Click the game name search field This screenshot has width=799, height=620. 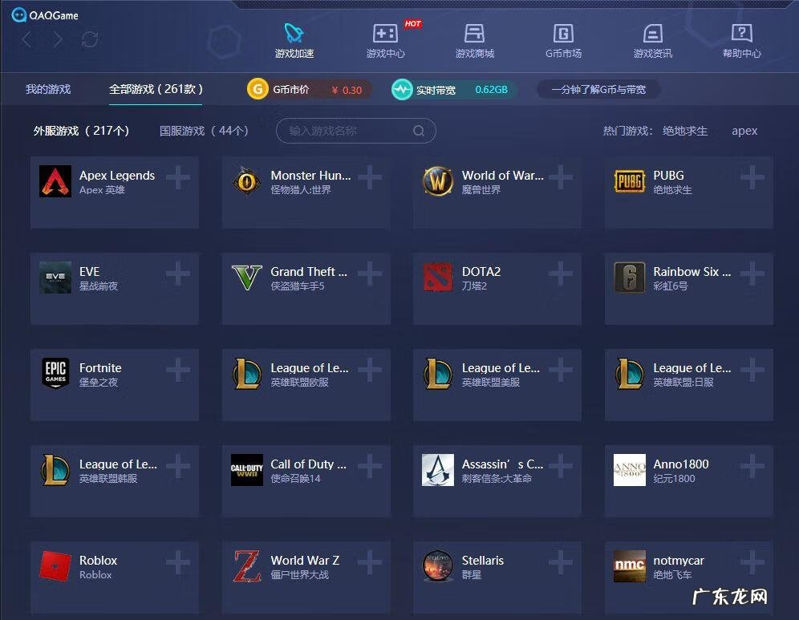pyautogui.click(x=345, y=131)
